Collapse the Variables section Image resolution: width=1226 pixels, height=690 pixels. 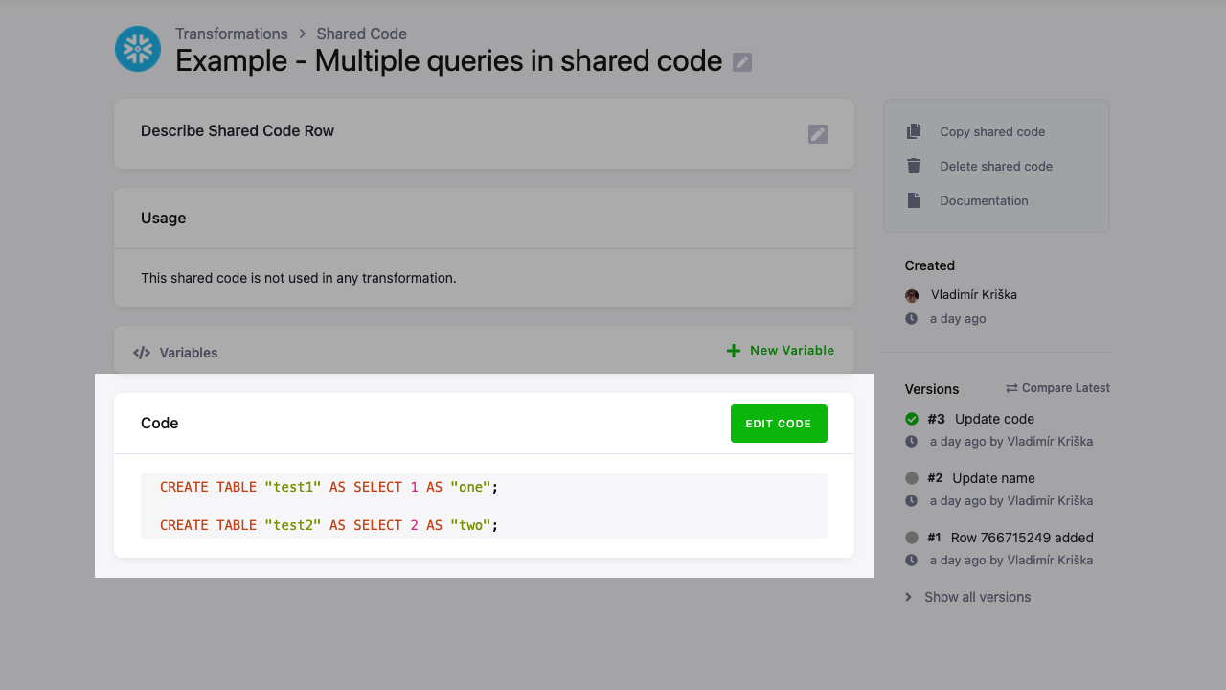(188, 352)
